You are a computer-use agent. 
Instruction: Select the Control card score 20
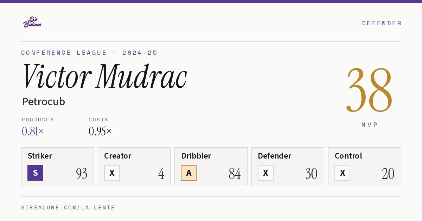(x=388, y=174)
